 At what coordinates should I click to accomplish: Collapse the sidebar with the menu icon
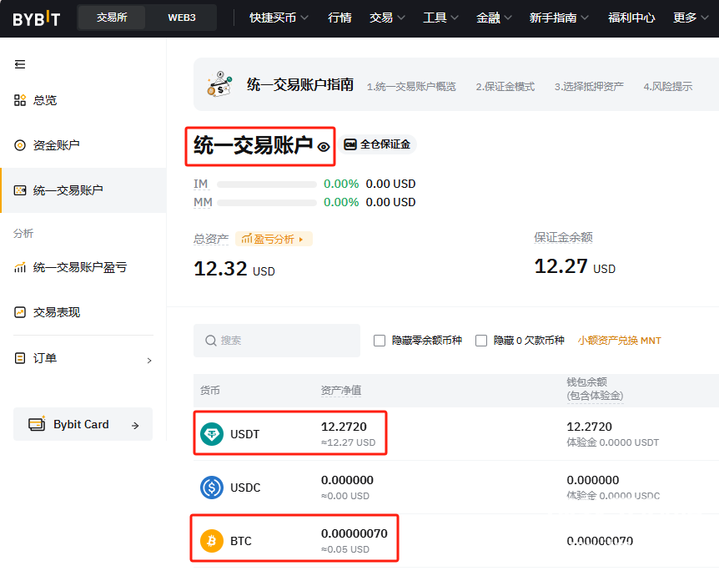20,64
